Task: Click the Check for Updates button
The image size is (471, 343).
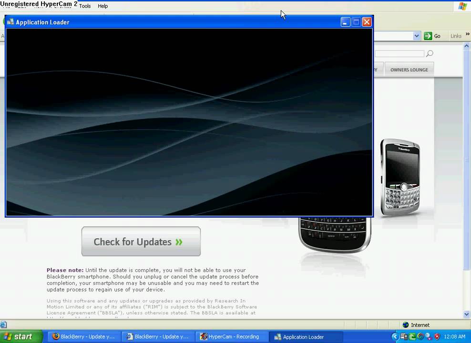Action: tap(141, 242)
